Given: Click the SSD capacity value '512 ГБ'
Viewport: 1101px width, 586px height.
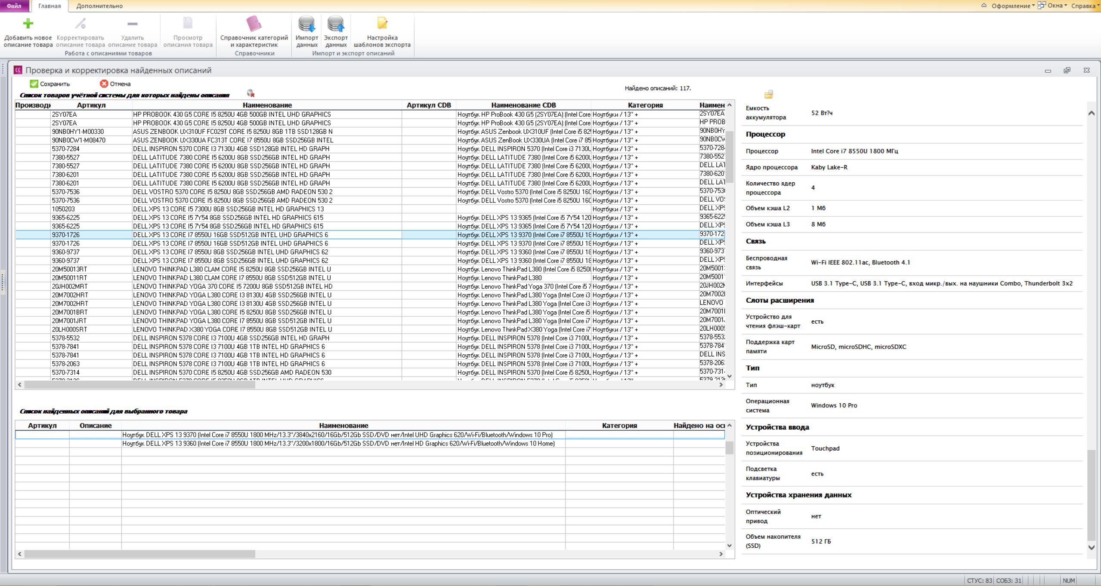Looking at the screenshot, I should tap(821, 541).
